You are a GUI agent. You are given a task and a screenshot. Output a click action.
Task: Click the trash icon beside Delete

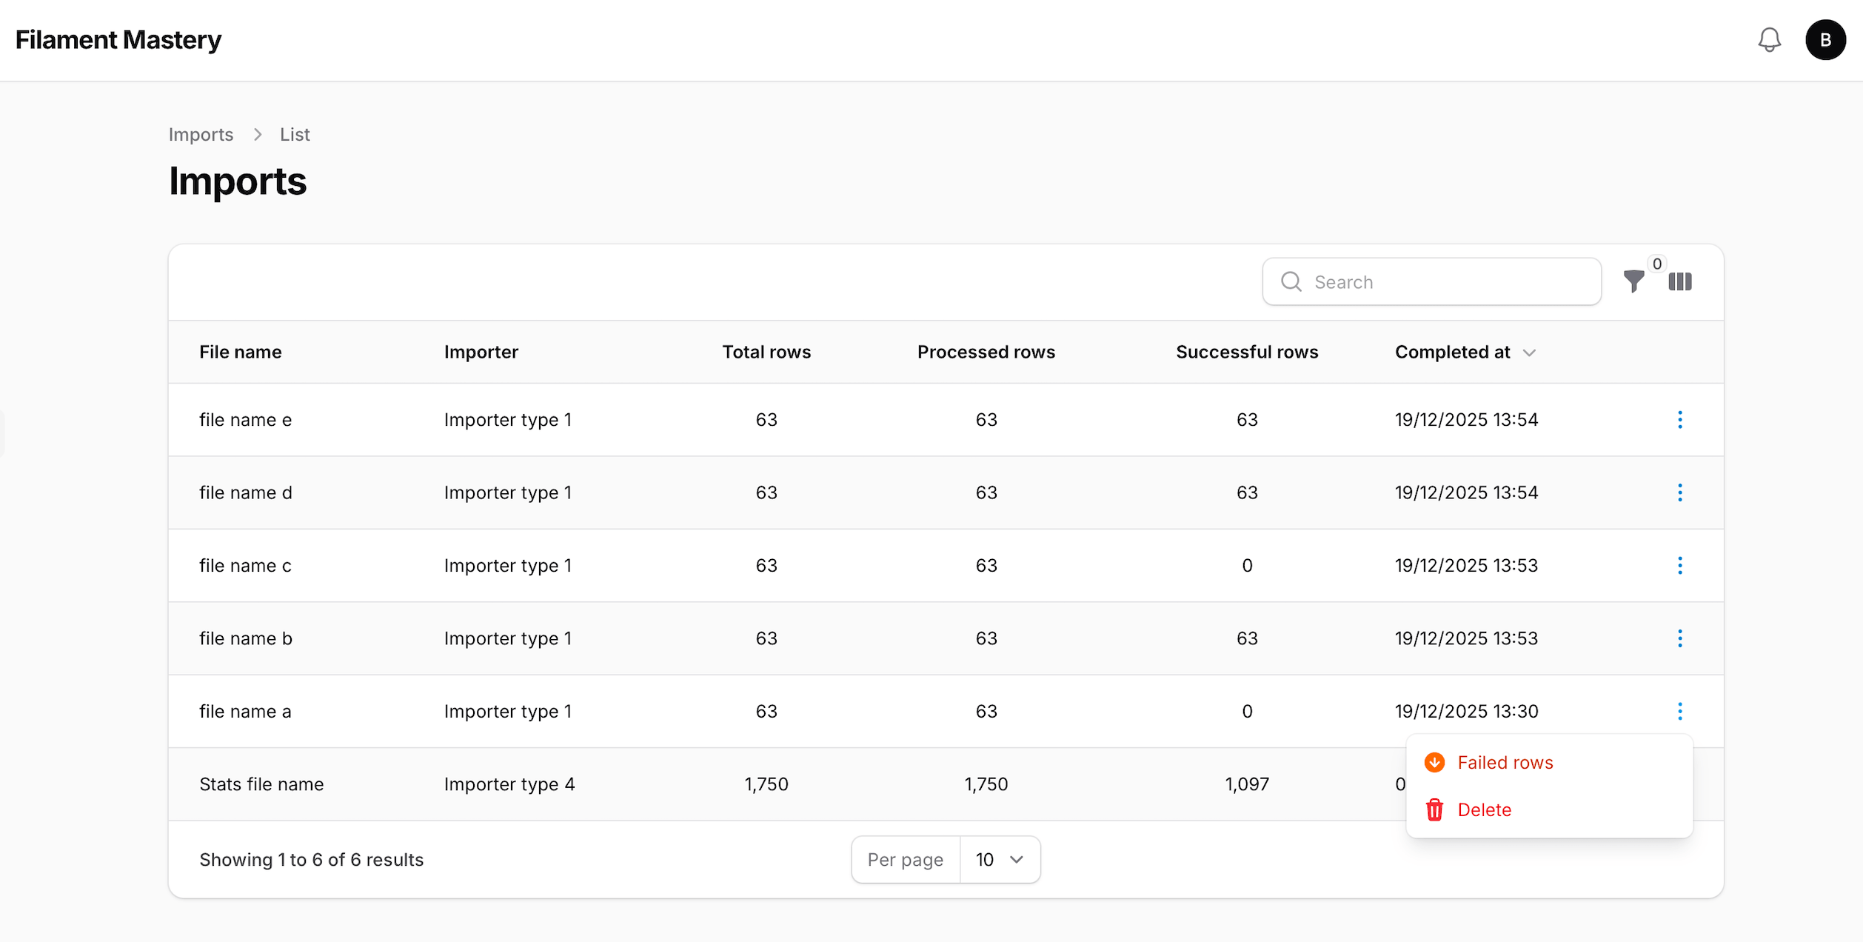coord(1434,810)
